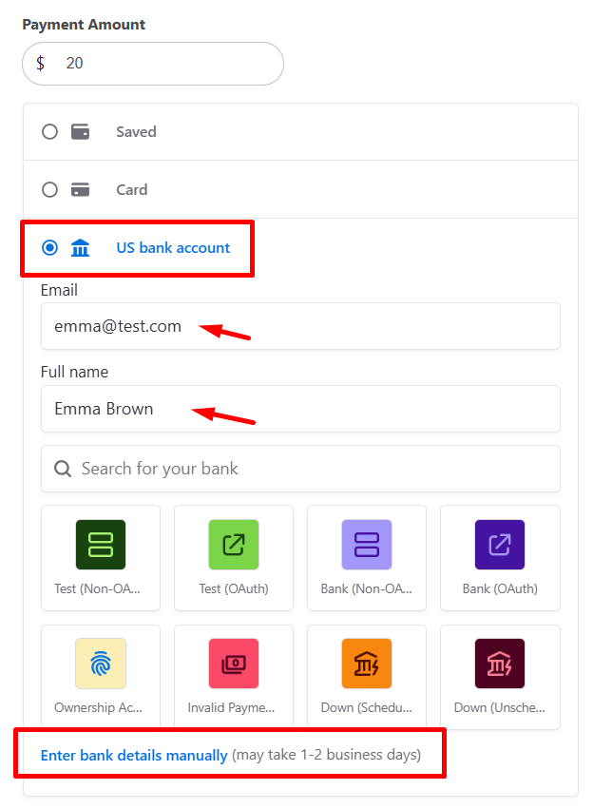The width and height of the screenshot is (593, 809).
Task: Select the Card radio button
Action: 49,190
